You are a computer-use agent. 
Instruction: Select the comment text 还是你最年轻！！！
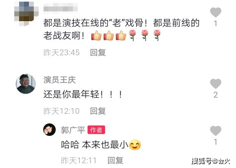click(x=83, y=94)
